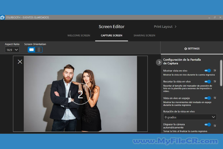Click the settings panel vertical scrollbar

click(221, 73)
